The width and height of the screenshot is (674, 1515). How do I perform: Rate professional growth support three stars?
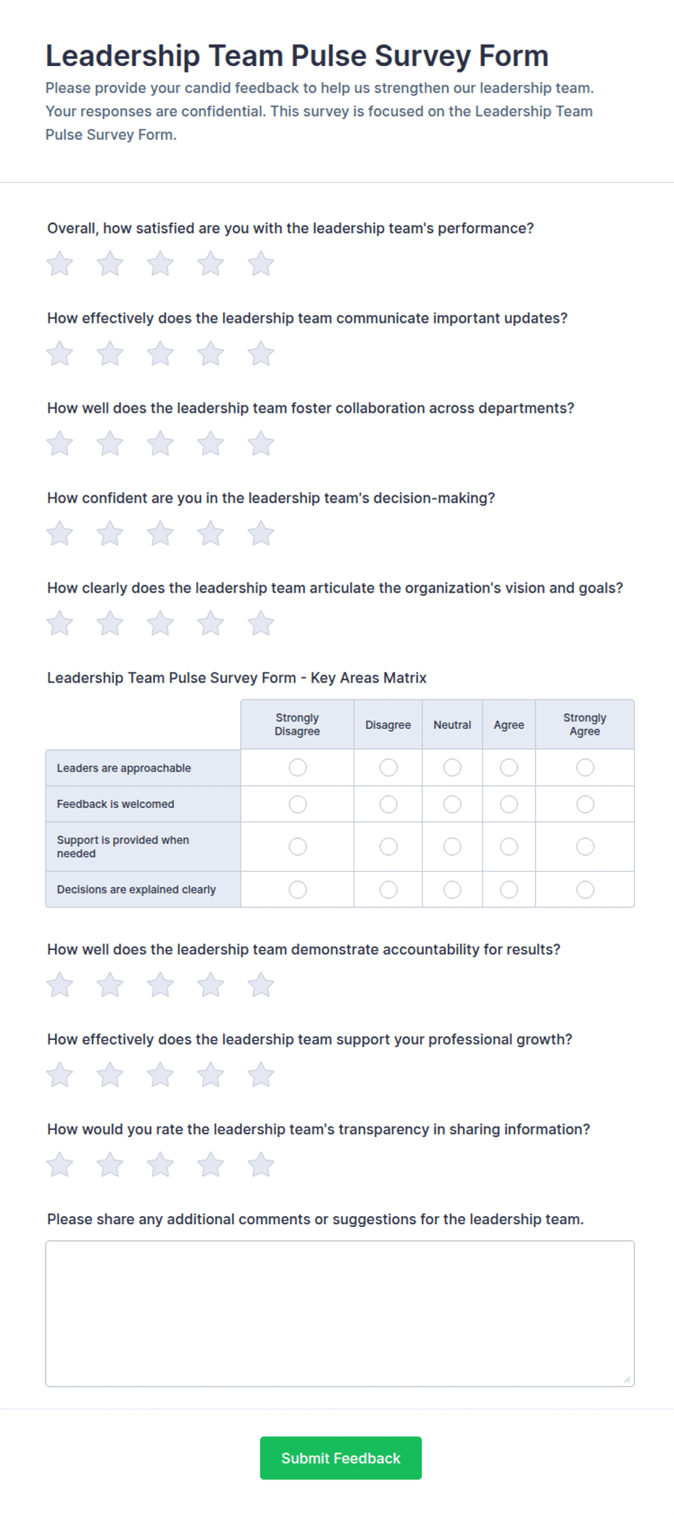pyautogui.click(x=160, y=1074)
